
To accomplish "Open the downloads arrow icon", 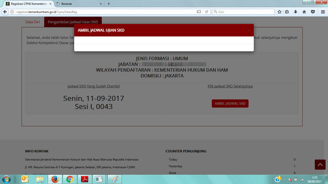I will pos(296,12).
